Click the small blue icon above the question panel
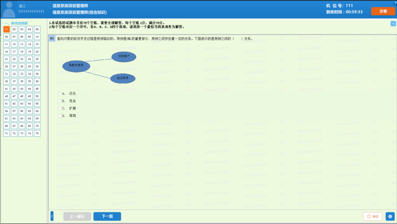Screen dimensions: 397x224 (x=393, y=24)
